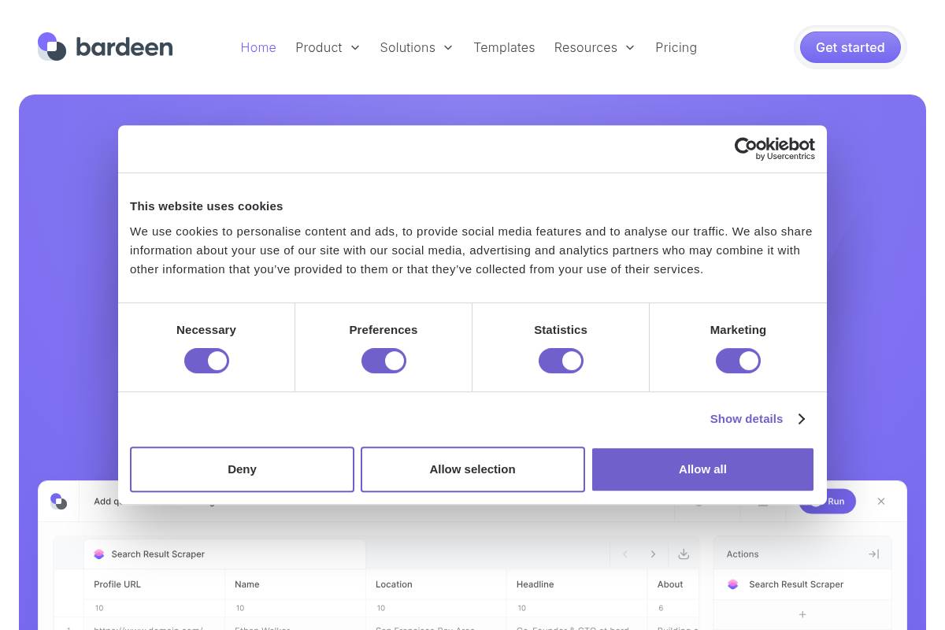Switch off the Marketing cookies toggle
The height and width of the screenshot is (630, 945).
click(x=738, y=361)
